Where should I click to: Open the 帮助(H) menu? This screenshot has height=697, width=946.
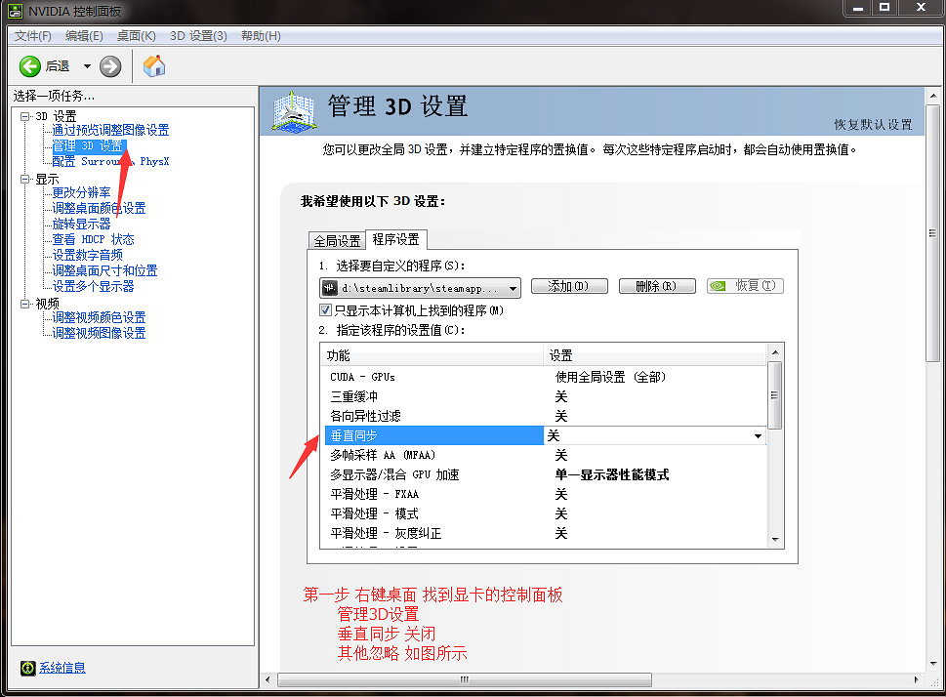[x=259, y=36]
